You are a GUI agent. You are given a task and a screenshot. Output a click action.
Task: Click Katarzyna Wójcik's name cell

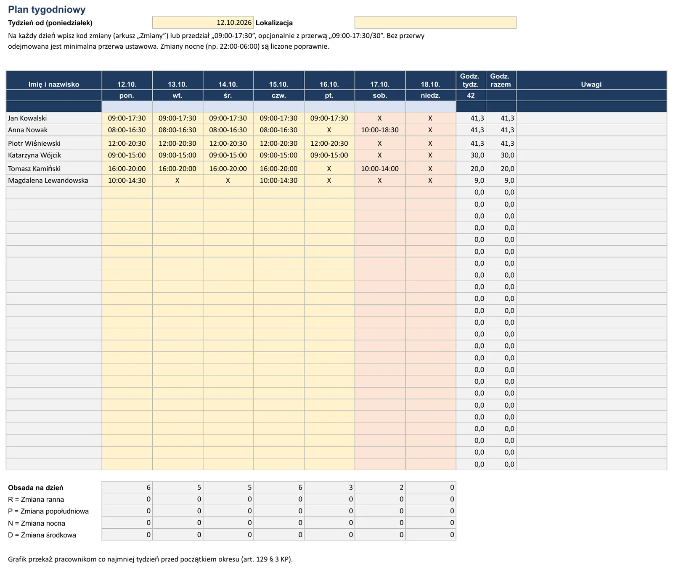coord(54,155)
